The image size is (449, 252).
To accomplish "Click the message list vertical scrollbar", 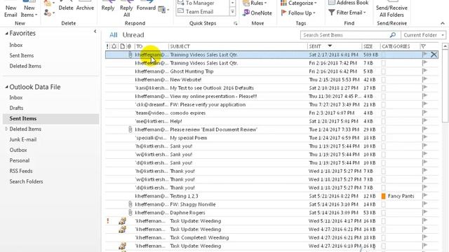I will click(x=445, y=85).
